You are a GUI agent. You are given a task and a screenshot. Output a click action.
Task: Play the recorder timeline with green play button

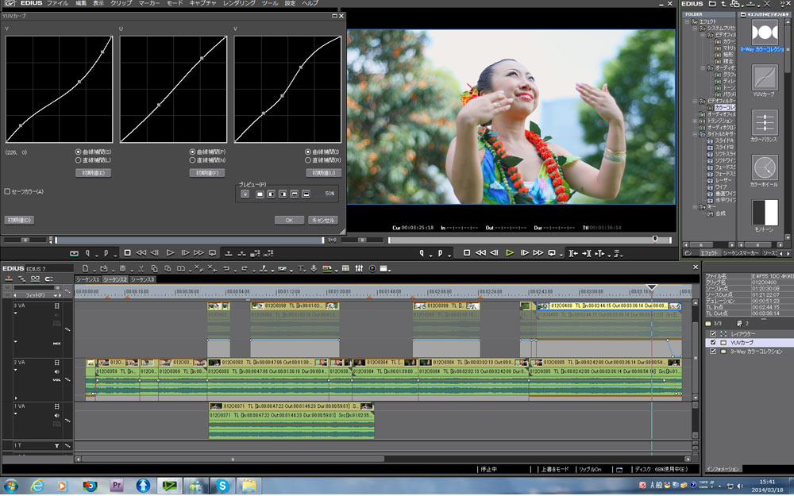click(510, 253)
